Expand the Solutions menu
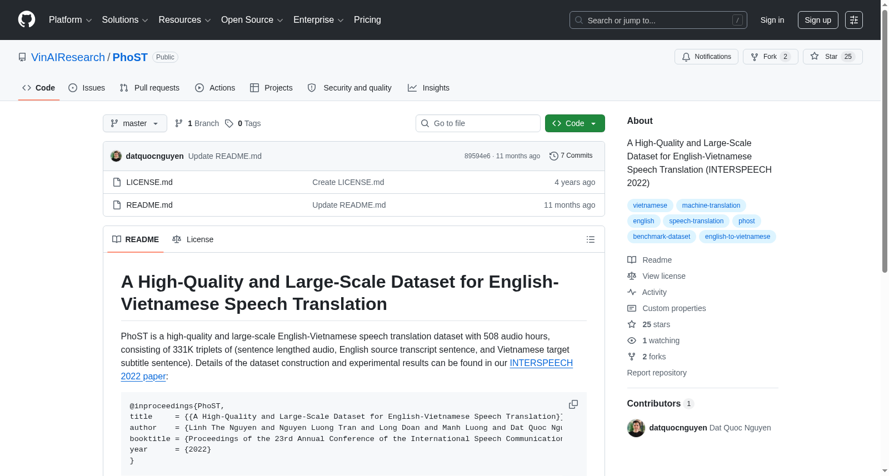This screenshot has height=476, width=889. pos(125,20)
